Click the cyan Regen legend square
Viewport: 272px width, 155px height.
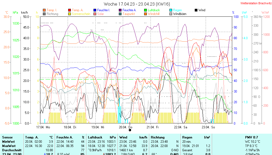click(171, 10)
